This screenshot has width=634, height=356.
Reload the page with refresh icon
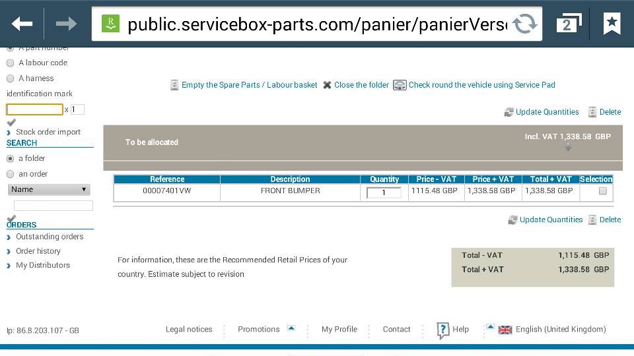[525, 24]
